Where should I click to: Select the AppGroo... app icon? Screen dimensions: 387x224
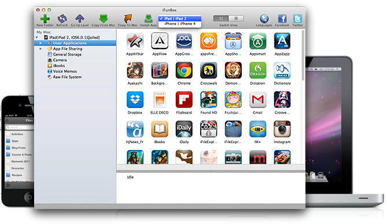[184, 41]
